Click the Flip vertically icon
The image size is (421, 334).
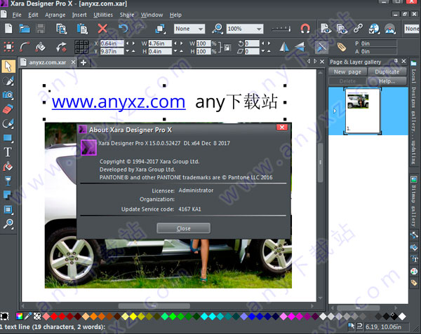coord(300,47)
